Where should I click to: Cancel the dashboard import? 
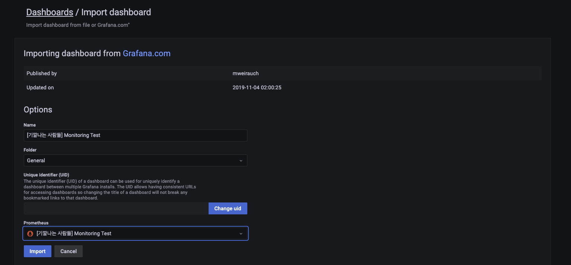[69, 251]
